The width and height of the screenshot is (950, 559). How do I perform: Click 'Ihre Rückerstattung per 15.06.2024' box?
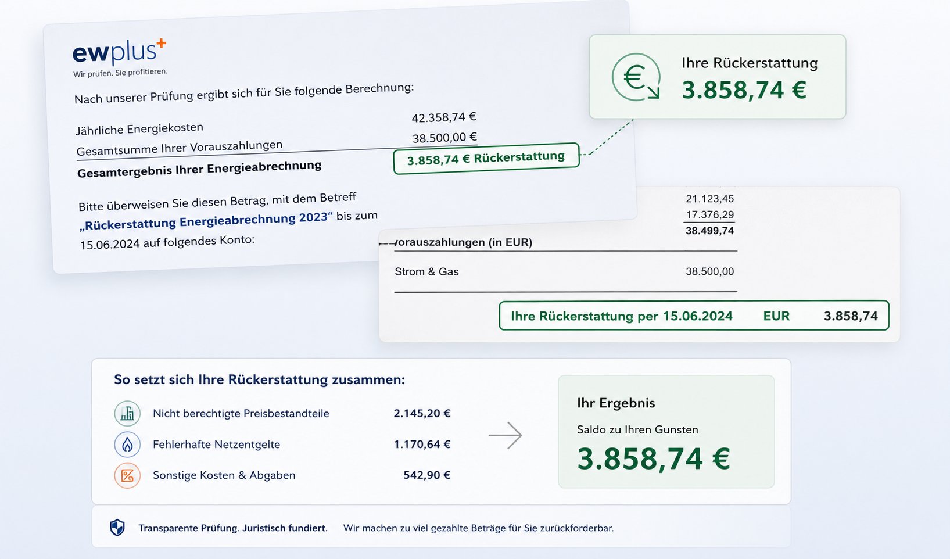point(694,316)
